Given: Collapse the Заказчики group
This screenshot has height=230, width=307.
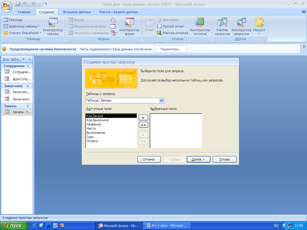Looking at the screenshot, I should coord(28,86).
